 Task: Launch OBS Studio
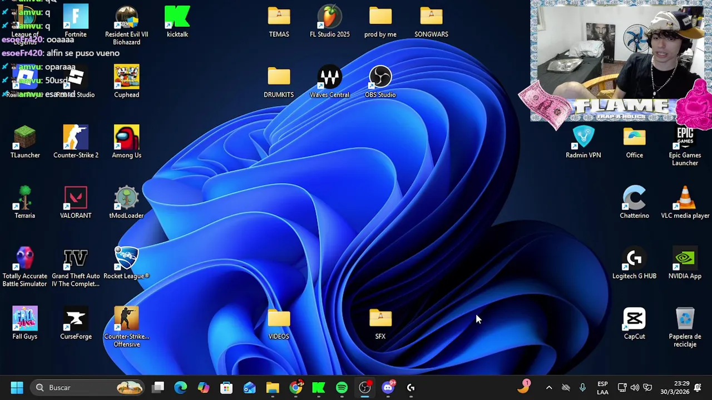(x=380, y=81)
